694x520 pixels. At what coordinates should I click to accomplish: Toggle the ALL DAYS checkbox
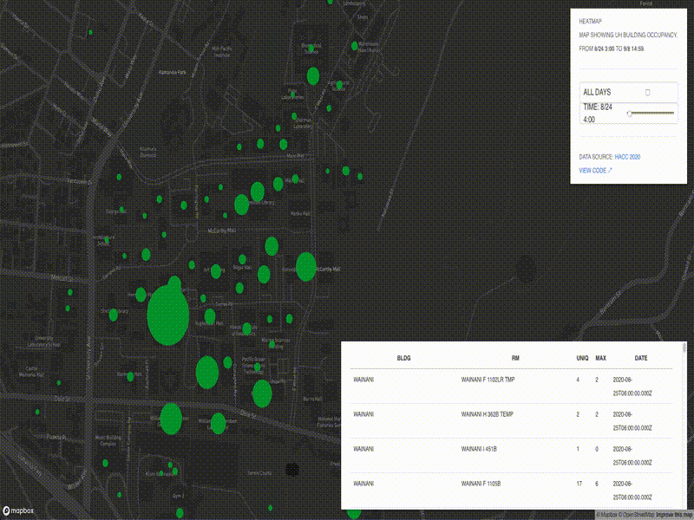(x=645, y=90)
